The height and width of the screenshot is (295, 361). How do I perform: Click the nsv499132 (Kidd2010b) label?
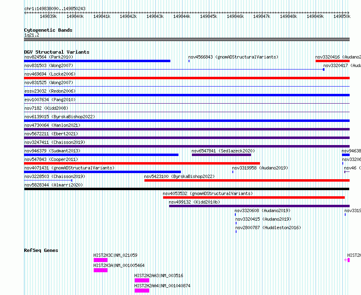pos(194,202)
